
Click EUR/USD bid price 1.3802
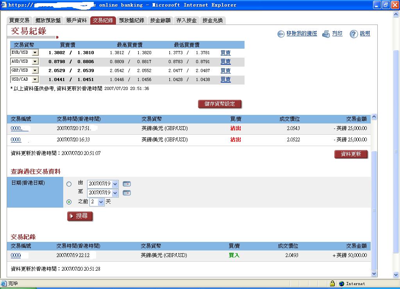pyautogui.click(x=57, y=53)
